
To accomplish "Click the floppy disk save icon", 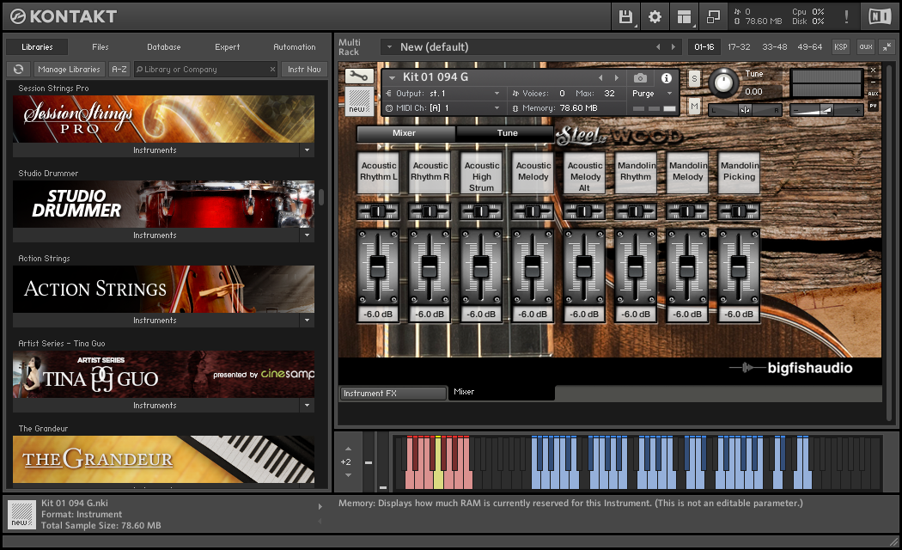I will pyautogui.click(x=625, y=16).
